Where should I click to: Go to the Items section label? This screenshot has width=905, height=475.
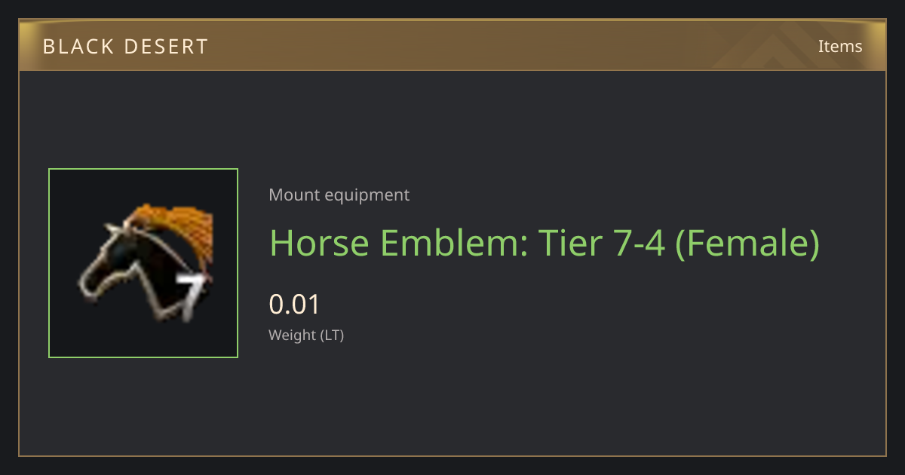point(840,46)
